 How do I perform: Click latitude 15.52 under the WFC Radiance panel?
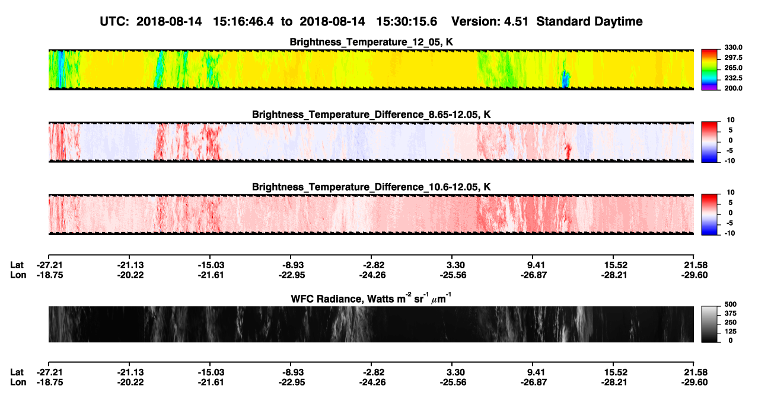pyautogui.click(x=616, y=372)
